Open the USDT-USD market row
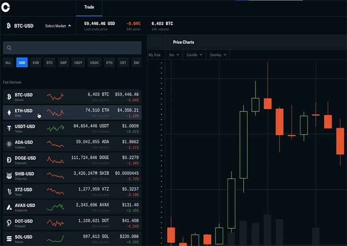 tap(72, 128)
